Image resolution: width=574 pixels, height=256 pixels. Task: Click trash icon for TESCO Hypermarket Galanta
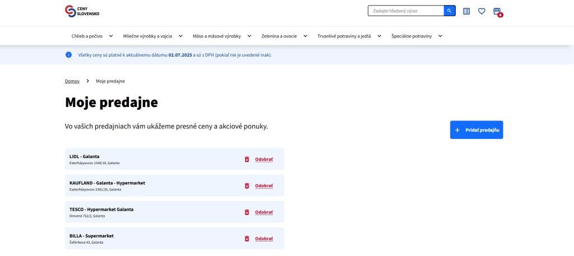click(247, 212)
